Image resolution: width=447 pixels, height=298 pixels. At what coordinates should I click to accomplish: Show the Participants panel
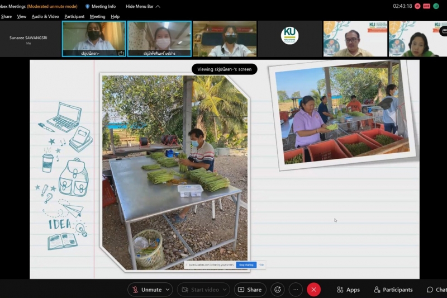click(393, 290)
